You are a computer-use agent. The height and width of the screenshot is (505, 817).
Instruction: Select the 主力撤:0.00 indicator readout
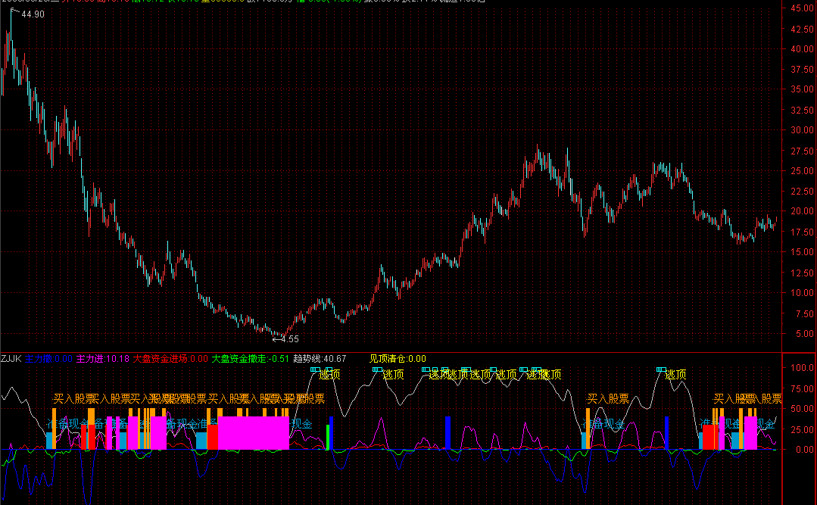[48, 359]
